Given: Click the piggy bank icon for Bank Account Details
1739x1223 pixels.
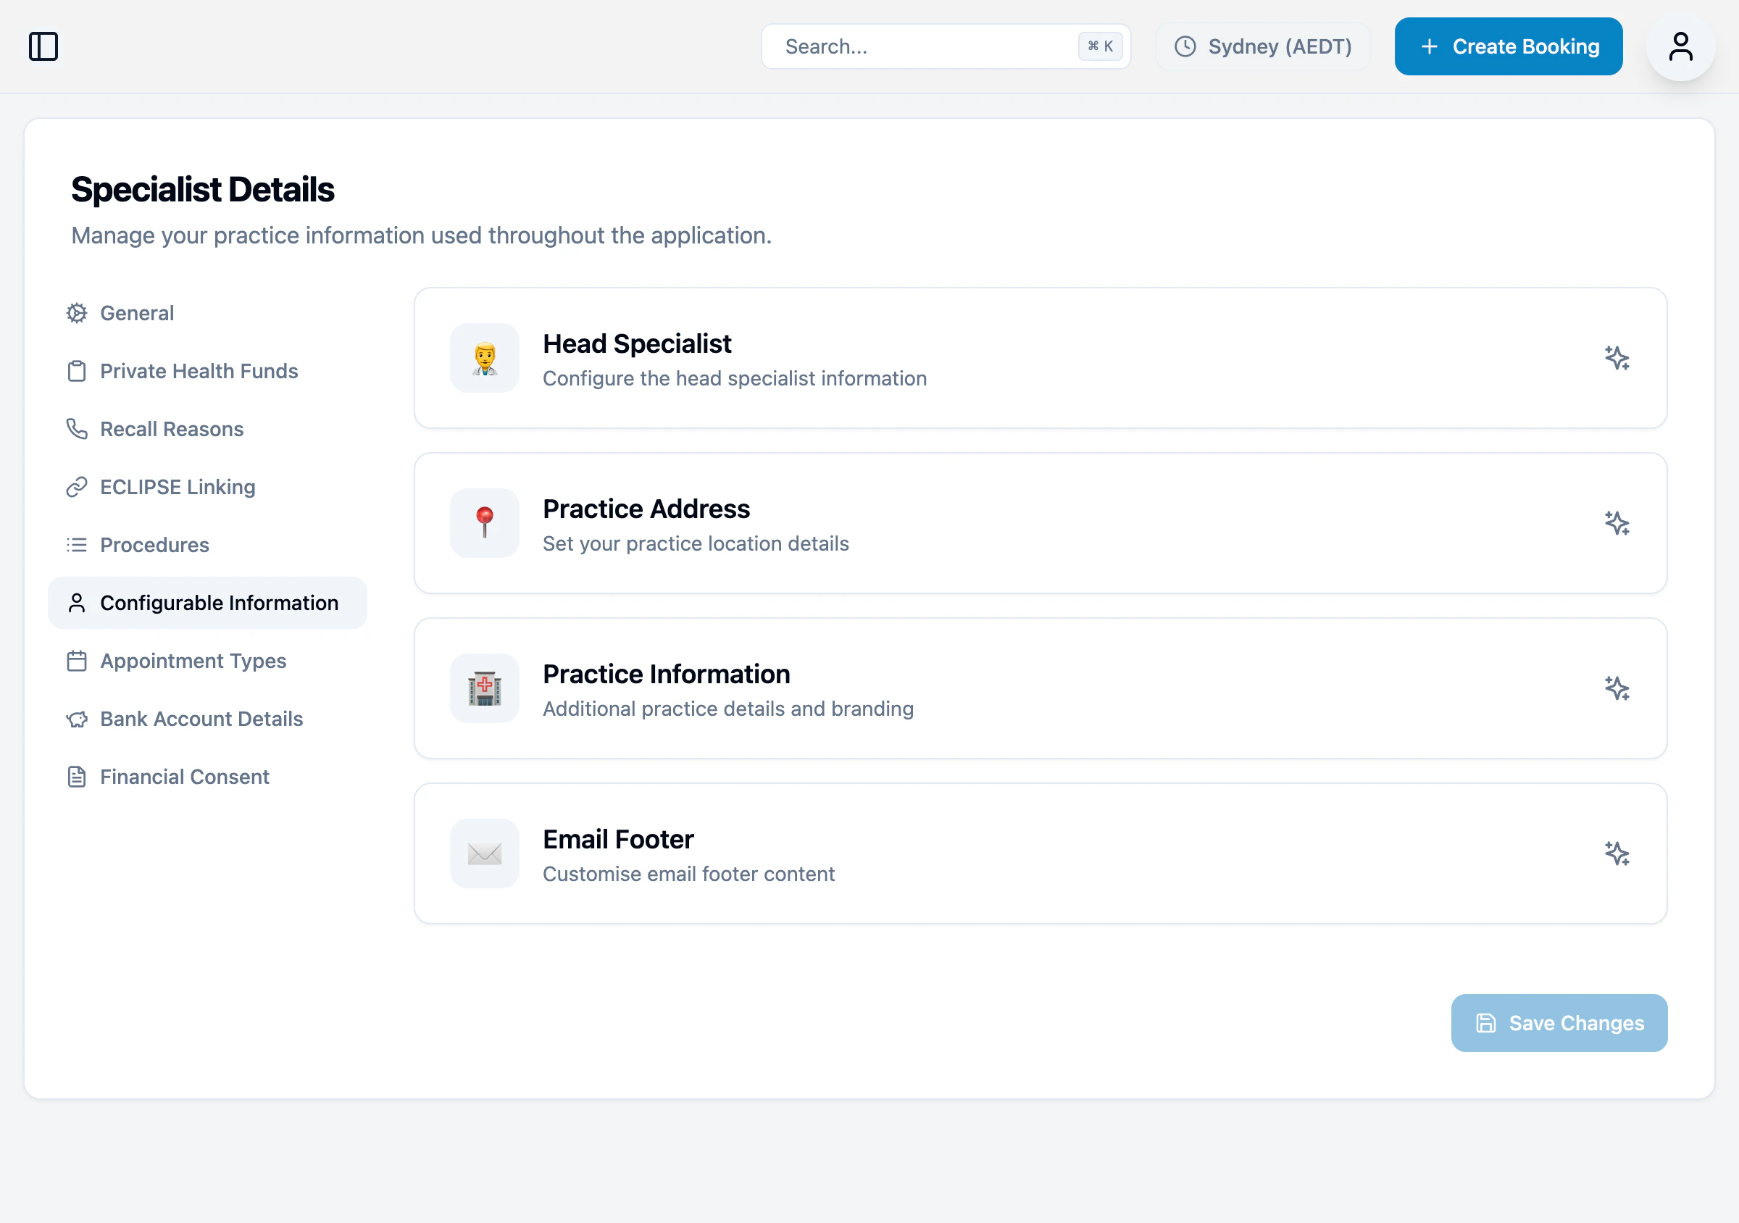Looking at the screenshot, I should pos(77,719).
